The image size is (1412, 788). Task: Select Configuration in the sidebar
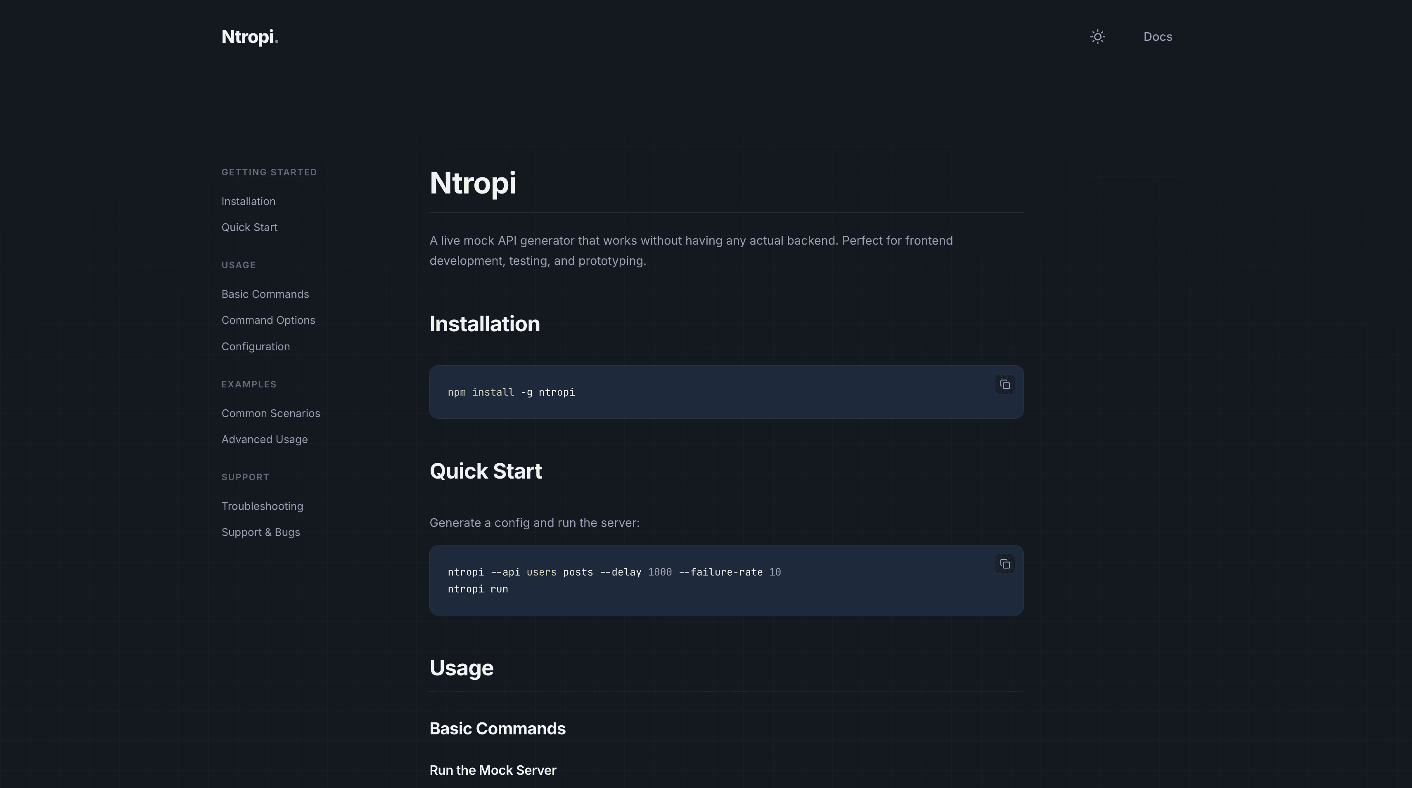(256, 346)
